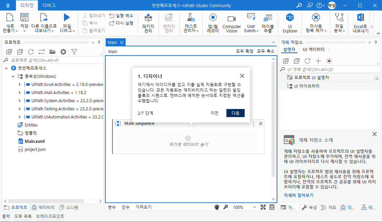Click the 저장 (Save) ribbon icon
Image resolution: width=382 pixels, height=222 pixels.
point(24,18)
